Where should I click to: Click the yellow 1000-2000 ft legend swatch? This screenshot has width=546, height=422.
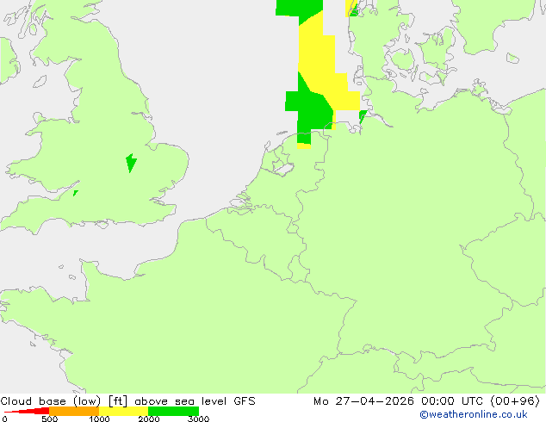click(124, 411)
